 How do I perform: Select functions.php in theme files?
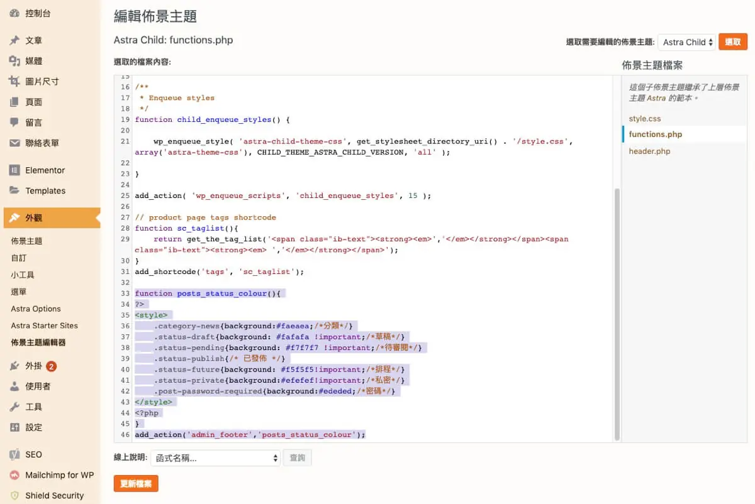[655, 134]
